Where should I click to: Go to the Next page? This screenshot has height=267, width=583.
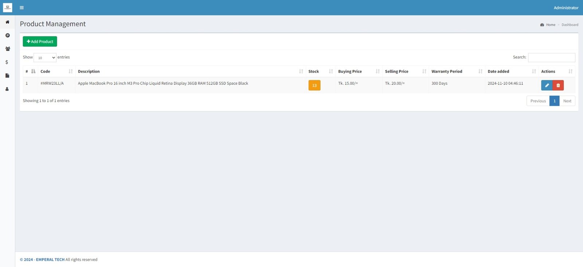[x=567, y=101]
